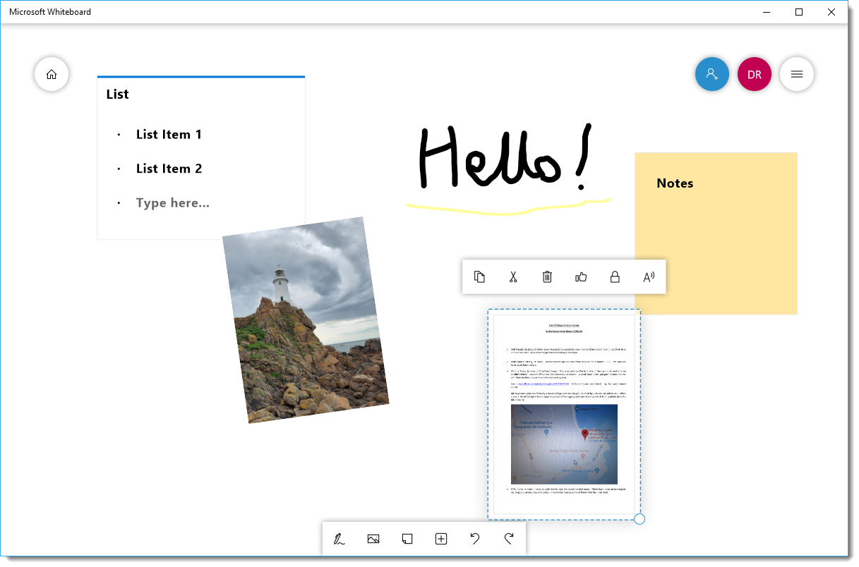
Task: Click the alt text icon
Action: [649, 277]
